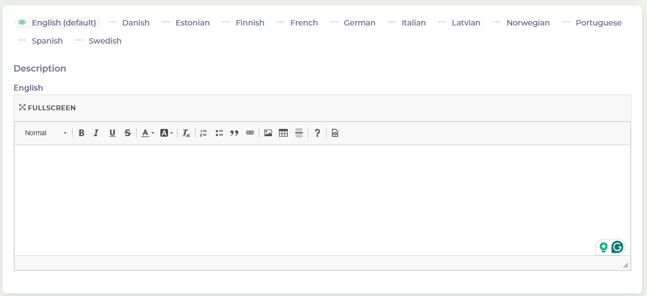Apply the background color A button
Image resolution: width=647 pixels, height=296 pixels.
[x=164, y=133]
